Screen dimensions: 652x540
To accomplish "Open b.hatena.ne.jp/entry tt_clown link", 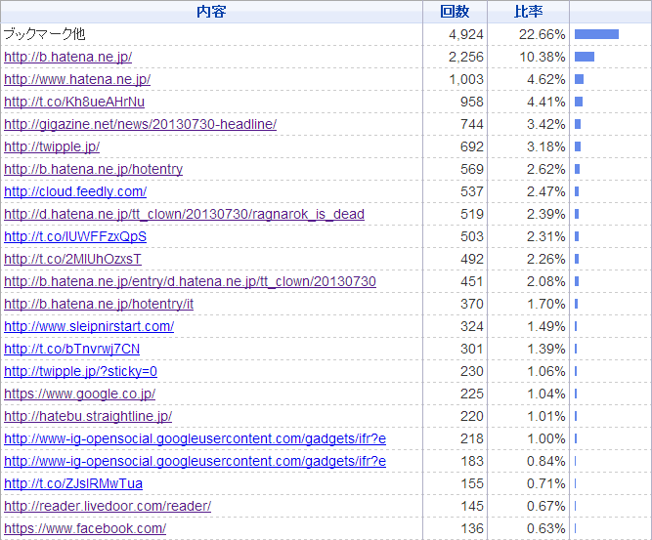I will [x=190, y=281].
